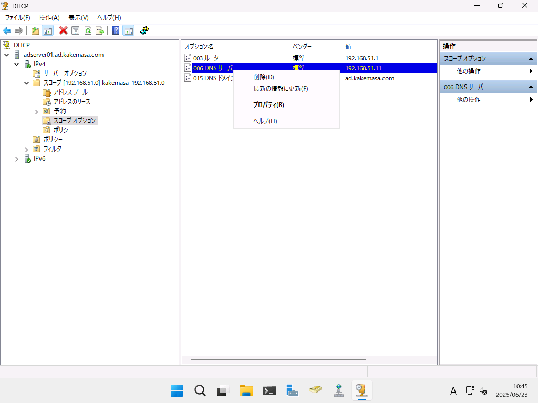Sort by ベンダー column header
The image size is (538, 403).
point(315,47)
